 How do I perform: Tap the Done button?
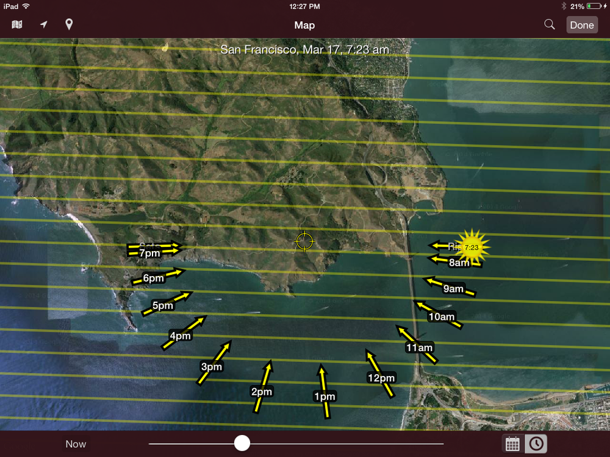click(581, 25)
